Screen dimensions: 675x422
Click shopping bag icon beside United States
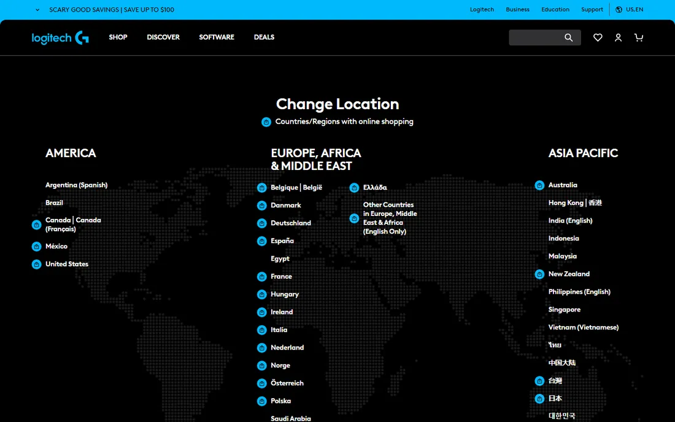coord(37,264)
